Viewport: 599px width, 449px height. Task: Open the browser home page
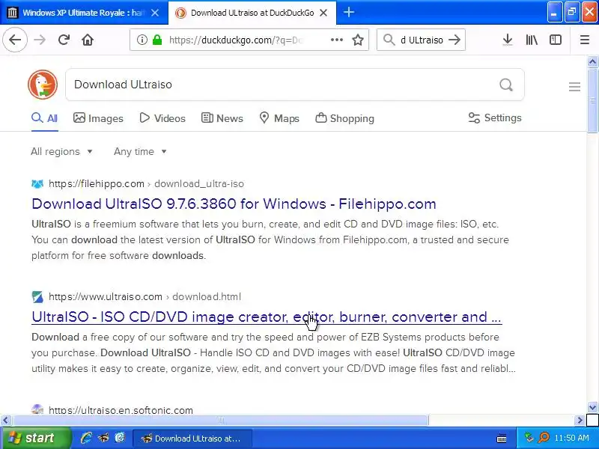88,40
